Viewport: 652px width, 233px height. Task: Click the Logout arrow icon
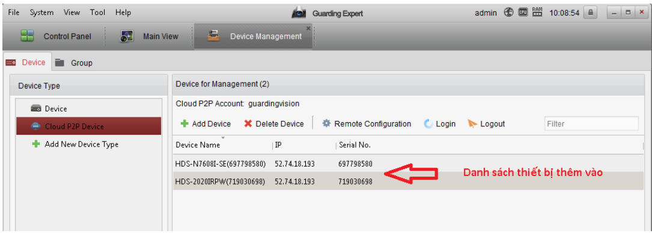(x=472, y=123)
